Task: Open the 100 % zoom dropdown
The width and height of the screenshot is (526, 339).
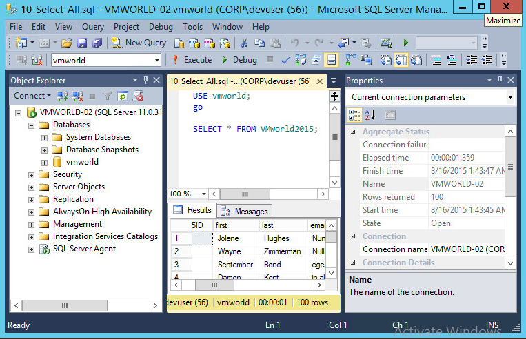Action: (x=203, y=194)
